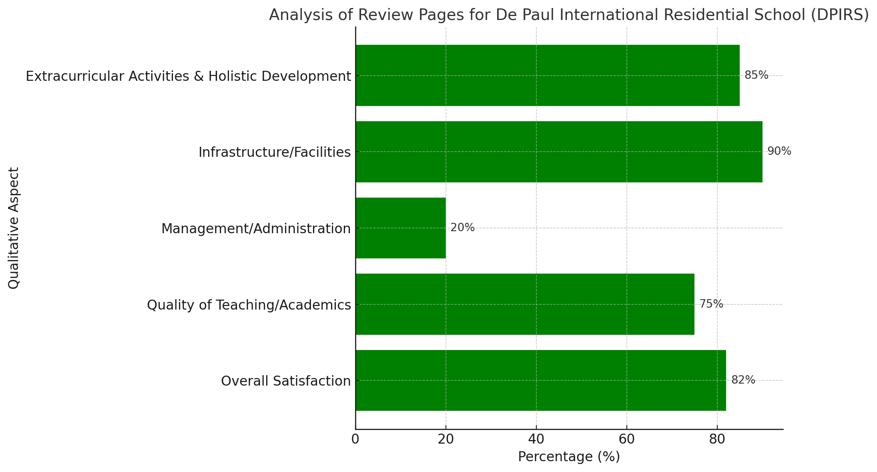Viewport: 877px width, 472px height.
Task: Click the Extracurricular Activities bar
Action: click(x=547, y=75)
